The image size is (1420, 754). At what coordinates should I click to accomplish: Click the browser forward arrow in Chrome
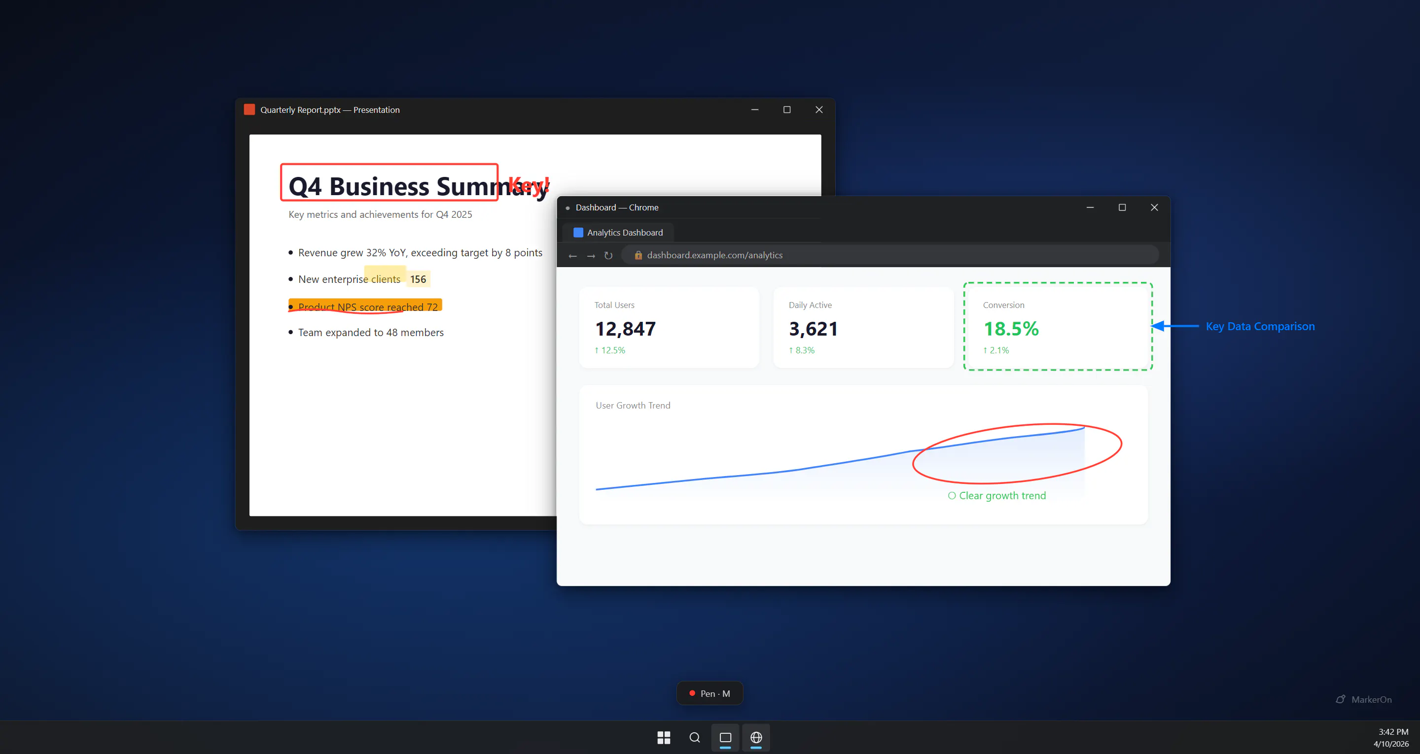coord(591,256)
